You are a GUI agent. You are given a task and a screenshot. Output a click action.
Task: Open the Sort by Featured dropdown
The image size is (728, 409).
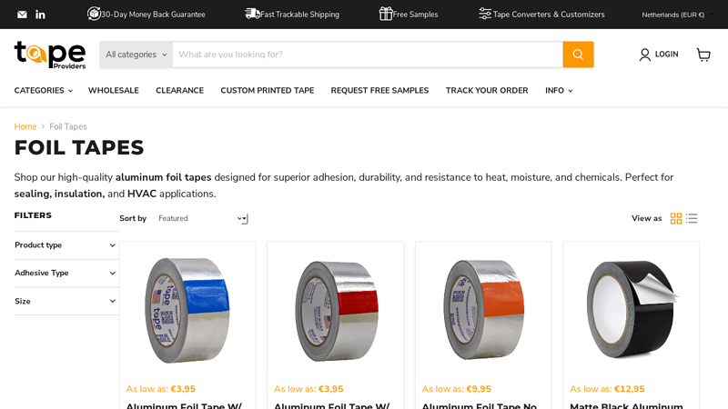pos(202,218)
